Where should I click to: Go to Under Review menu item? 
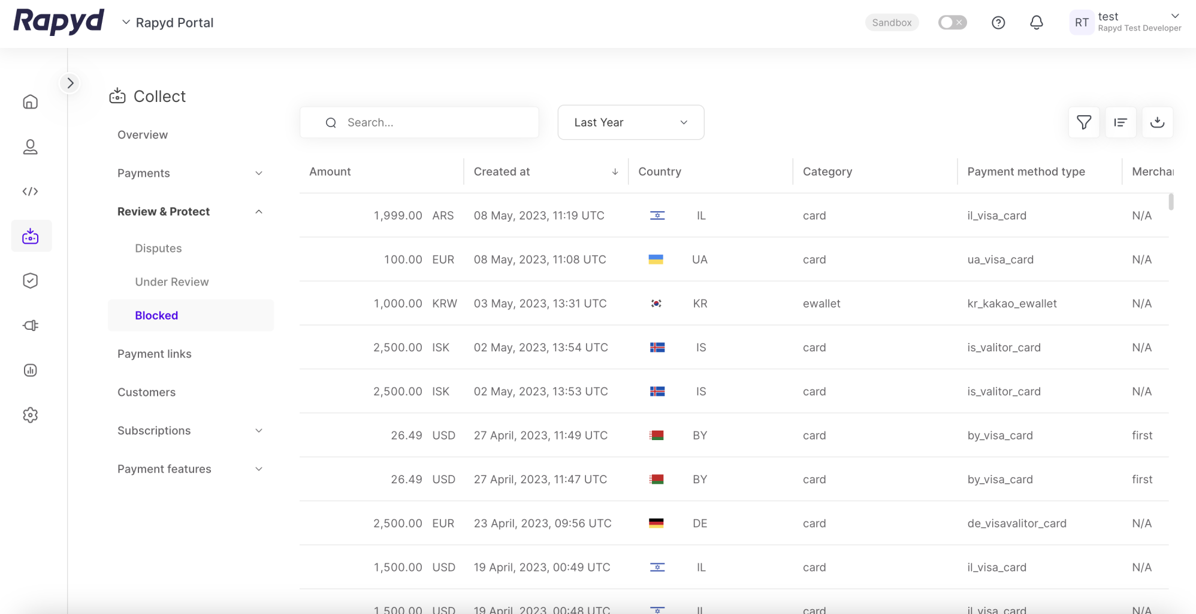point(172,282)
